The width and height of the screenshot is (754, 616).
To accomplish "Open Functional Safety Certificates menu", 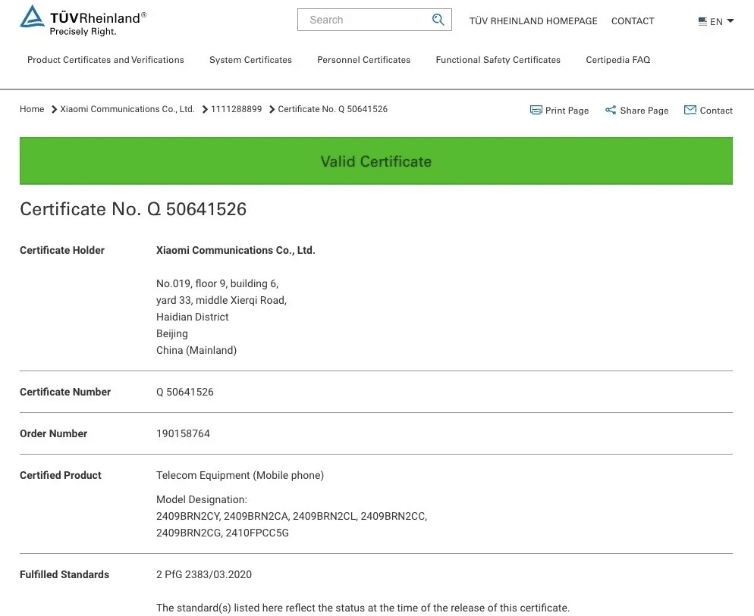I will pos(498,60).
